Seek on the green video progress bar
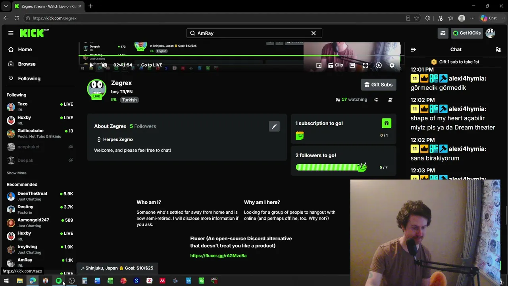508x286 pixels. tap(241, 56)
